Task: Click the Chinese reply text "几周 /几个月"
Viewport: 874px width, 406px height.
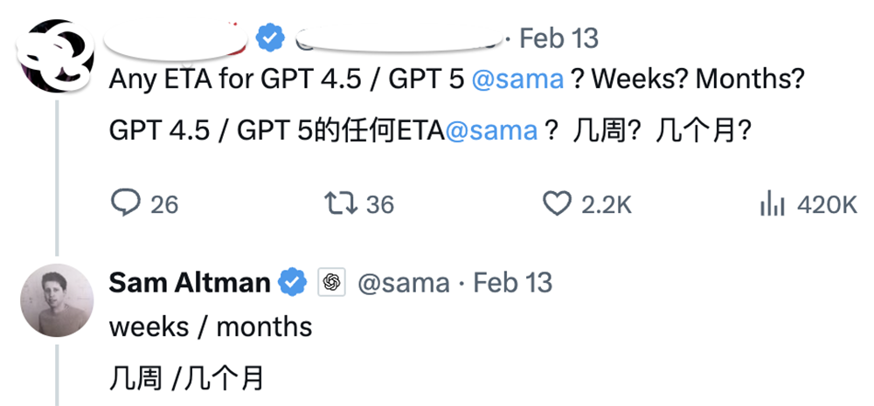Action: (186, 378)
